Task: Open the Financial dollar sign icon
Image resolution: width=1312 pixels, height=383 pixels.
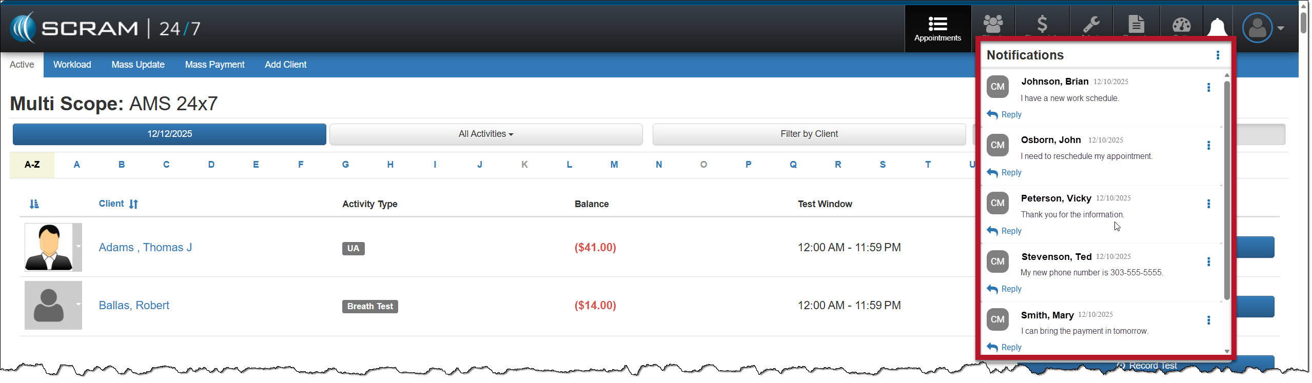Action: (x=1042, y=24)
